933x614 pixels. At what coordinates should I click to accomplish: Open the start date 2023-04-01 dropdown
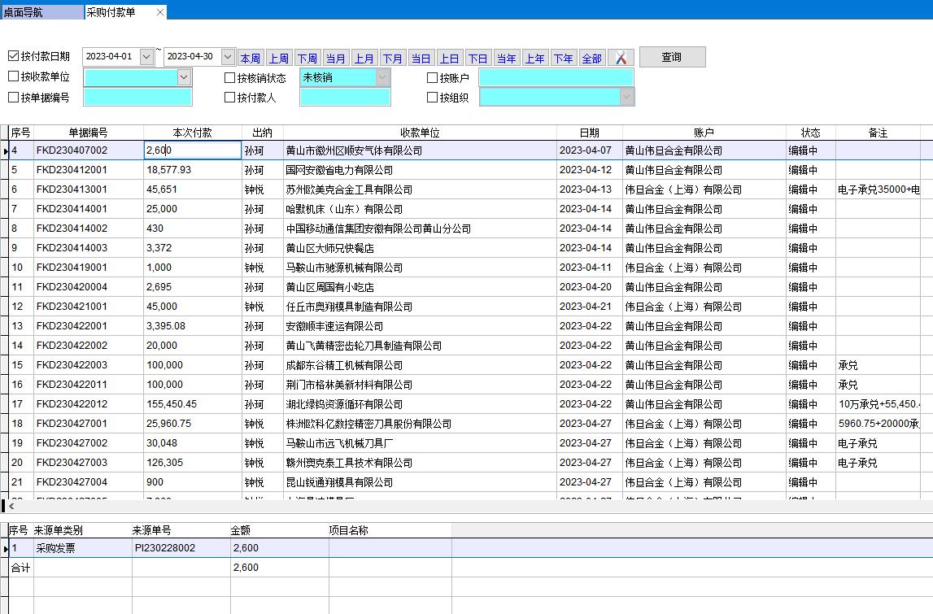(x=146, y=57)
